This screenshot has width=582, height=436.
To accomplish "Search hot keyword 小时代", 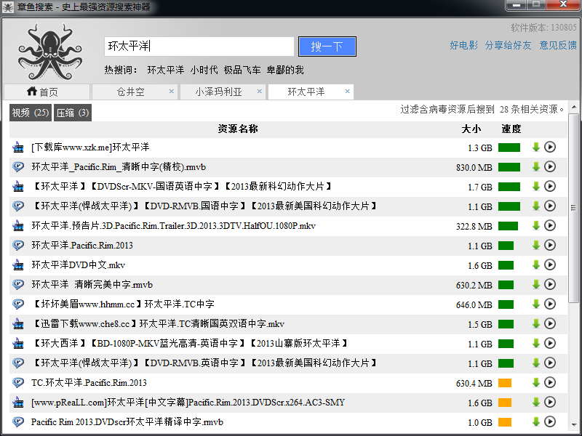I will [x=204, y=70].
